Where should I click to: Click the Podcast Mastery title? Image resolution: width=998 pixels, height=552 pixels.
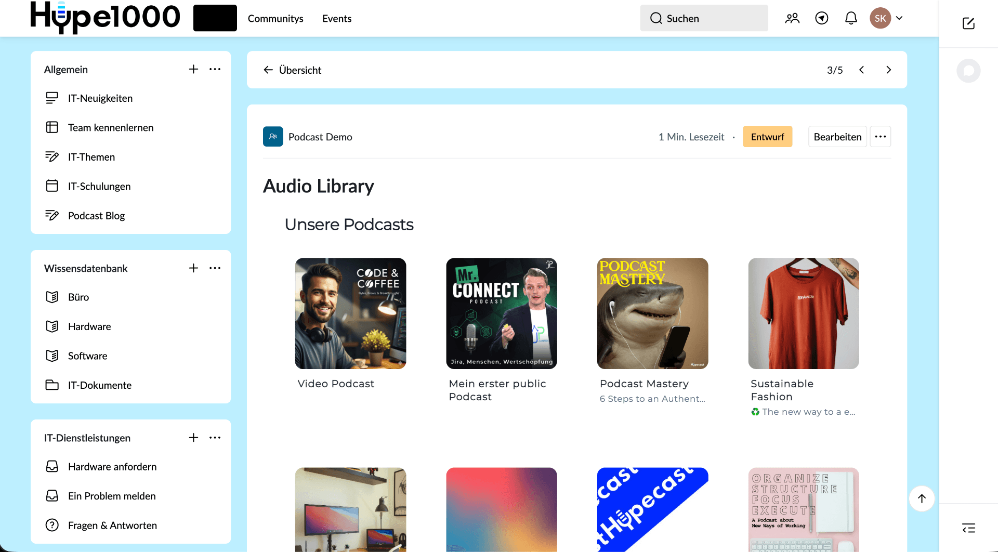[644, 384]
